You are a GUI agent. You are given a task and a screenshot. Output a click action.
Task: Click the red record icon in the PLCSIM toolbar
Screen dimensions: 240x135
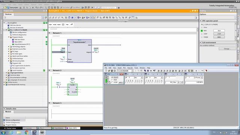point(206,71)
